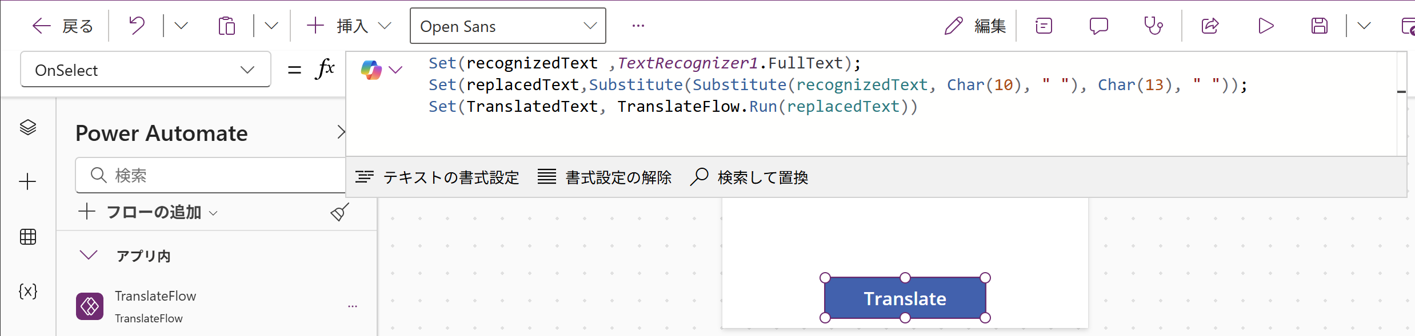Image resolution: width=1415 pixels, height=336 pixels.
Task: Open TranslateFlow more options ellipsis
Action: point(353,306)
